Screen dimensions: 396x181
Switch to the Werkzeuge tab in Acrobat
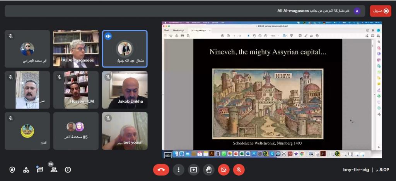pos(178,30)
